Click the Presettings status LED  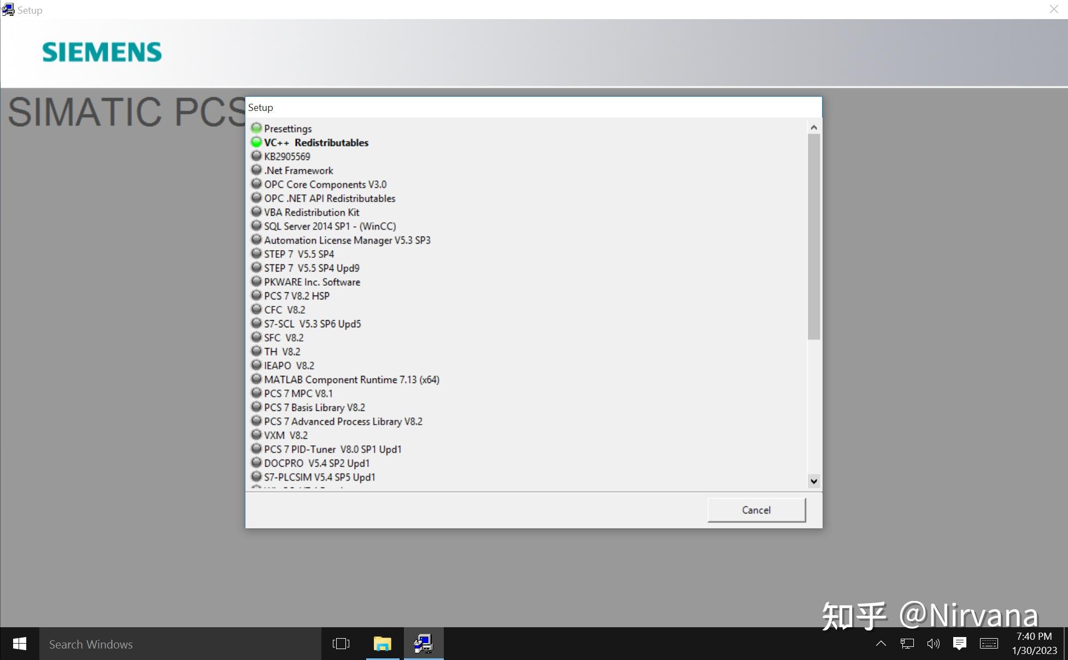[x=256, y=127]
